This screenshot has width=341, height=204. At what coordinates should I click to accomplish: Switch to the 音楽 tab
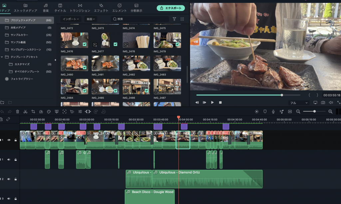tap(46, 8)
